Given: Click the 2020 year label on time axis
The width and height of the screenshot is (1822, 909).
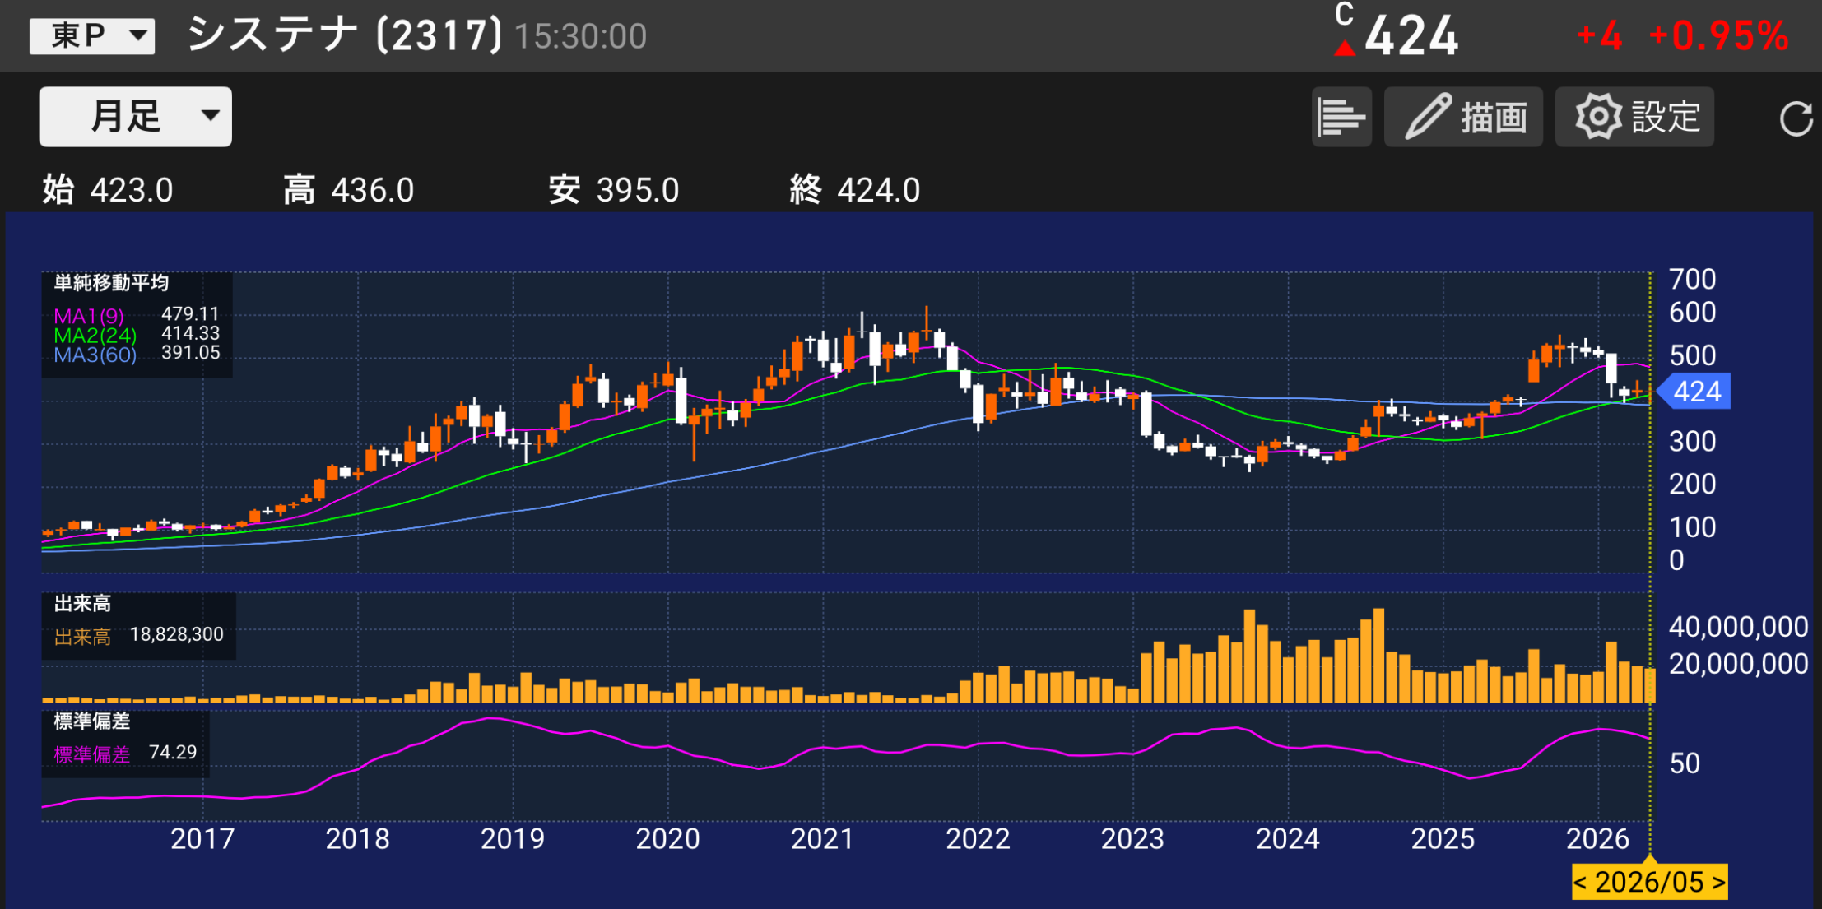Looking at the screenshot, I should tap(667, 839).
